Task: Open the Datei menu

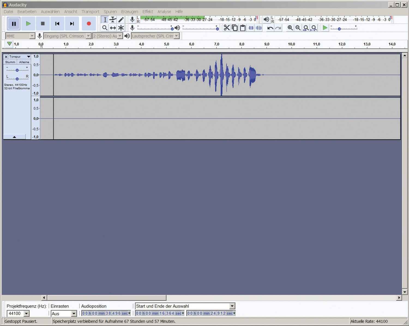Action: click(x=8, y=12)
